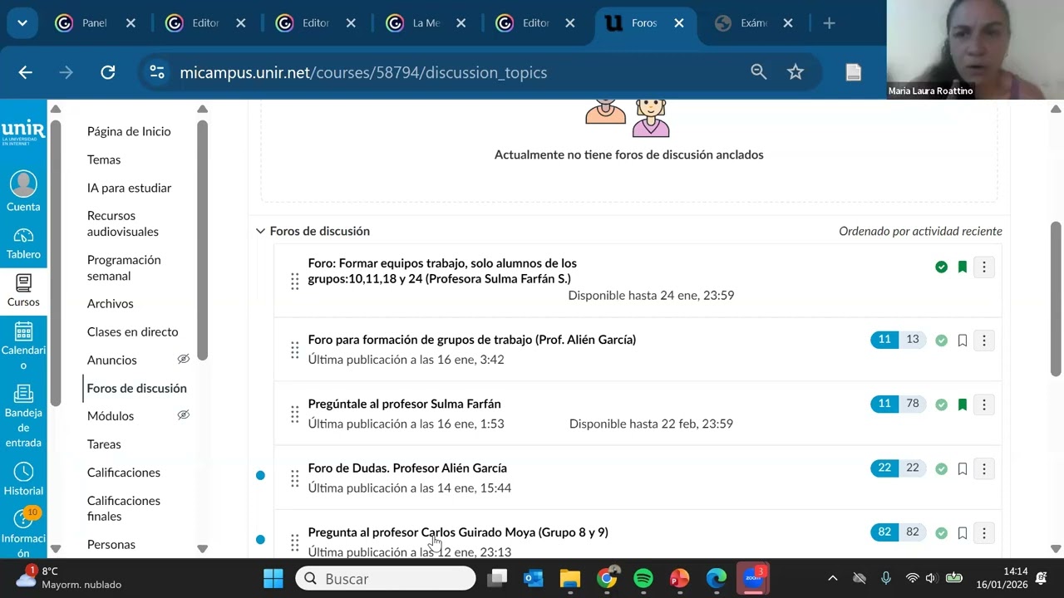Viewport: 1064px width, 598px height.
Task: Open forum Pregúntale al profesor Sulma Farfán
Action: [404, 404]
